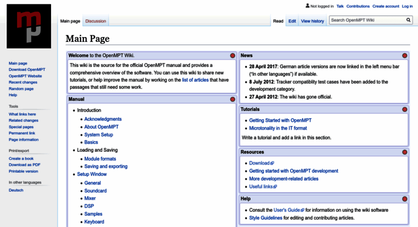418x227 pixels.
Task: Open Mixer setup page
Action: click(90, 199)
